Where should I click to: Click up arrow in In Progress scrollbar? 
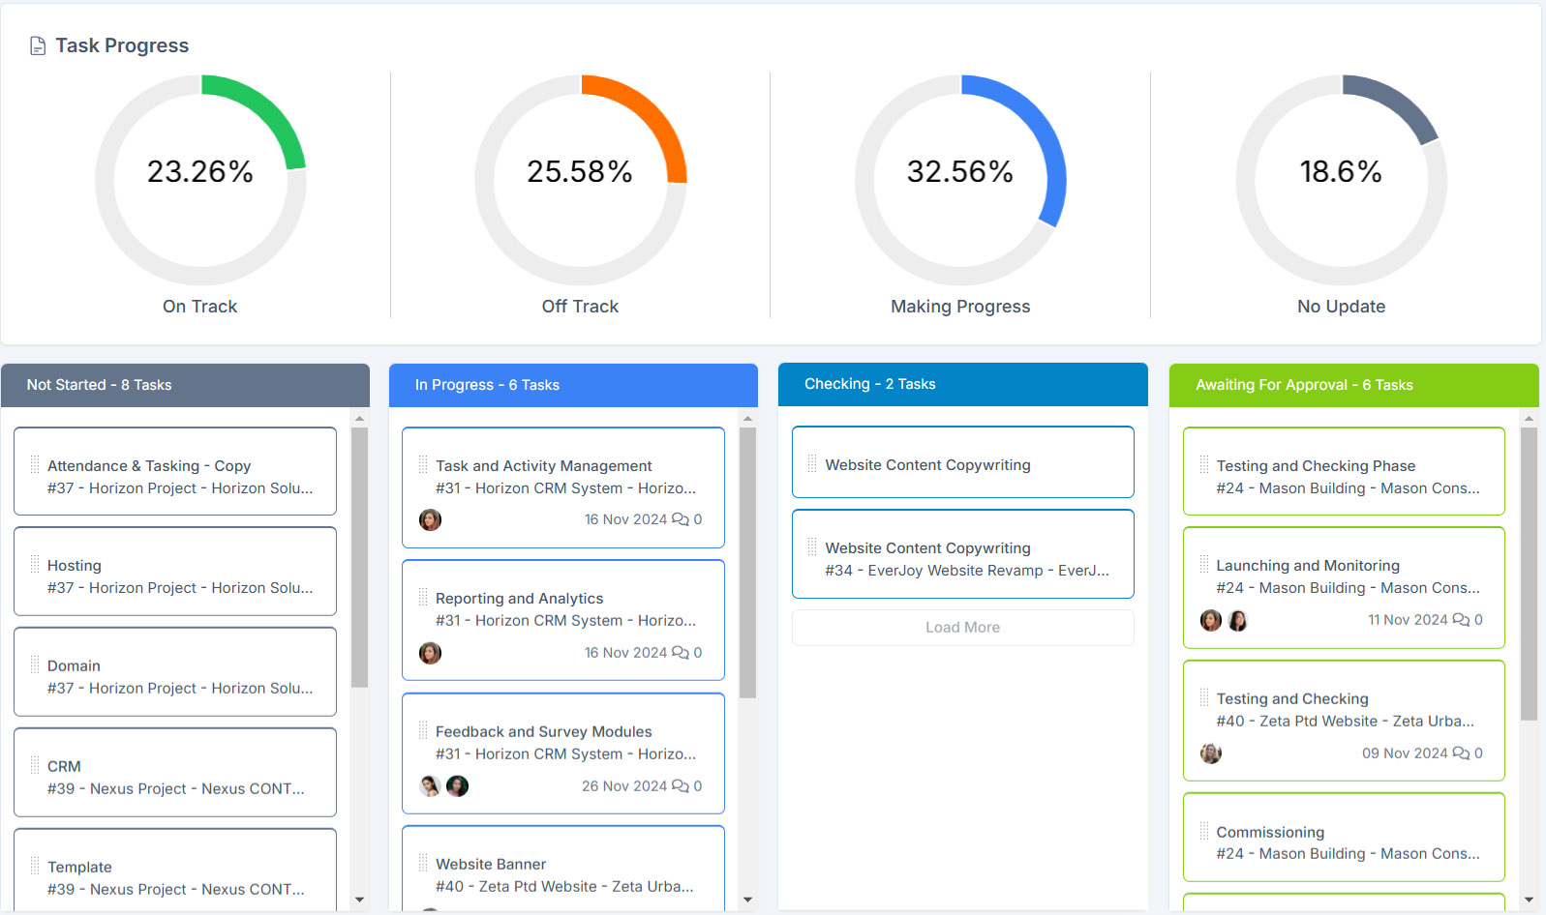point(747,420)
